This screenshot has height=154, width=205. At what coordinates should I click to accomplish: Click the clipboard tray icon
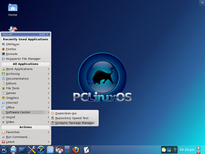click(164, 150)
